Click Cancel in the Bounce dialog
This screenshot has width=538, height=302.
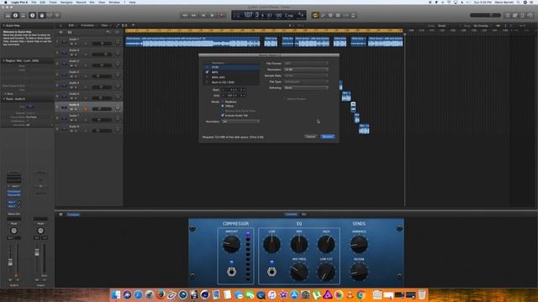(310, 137)
